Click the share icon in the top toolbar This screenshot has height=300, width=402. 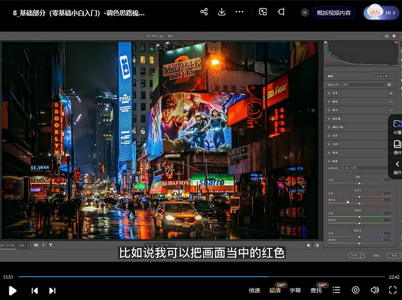(204, 12)
